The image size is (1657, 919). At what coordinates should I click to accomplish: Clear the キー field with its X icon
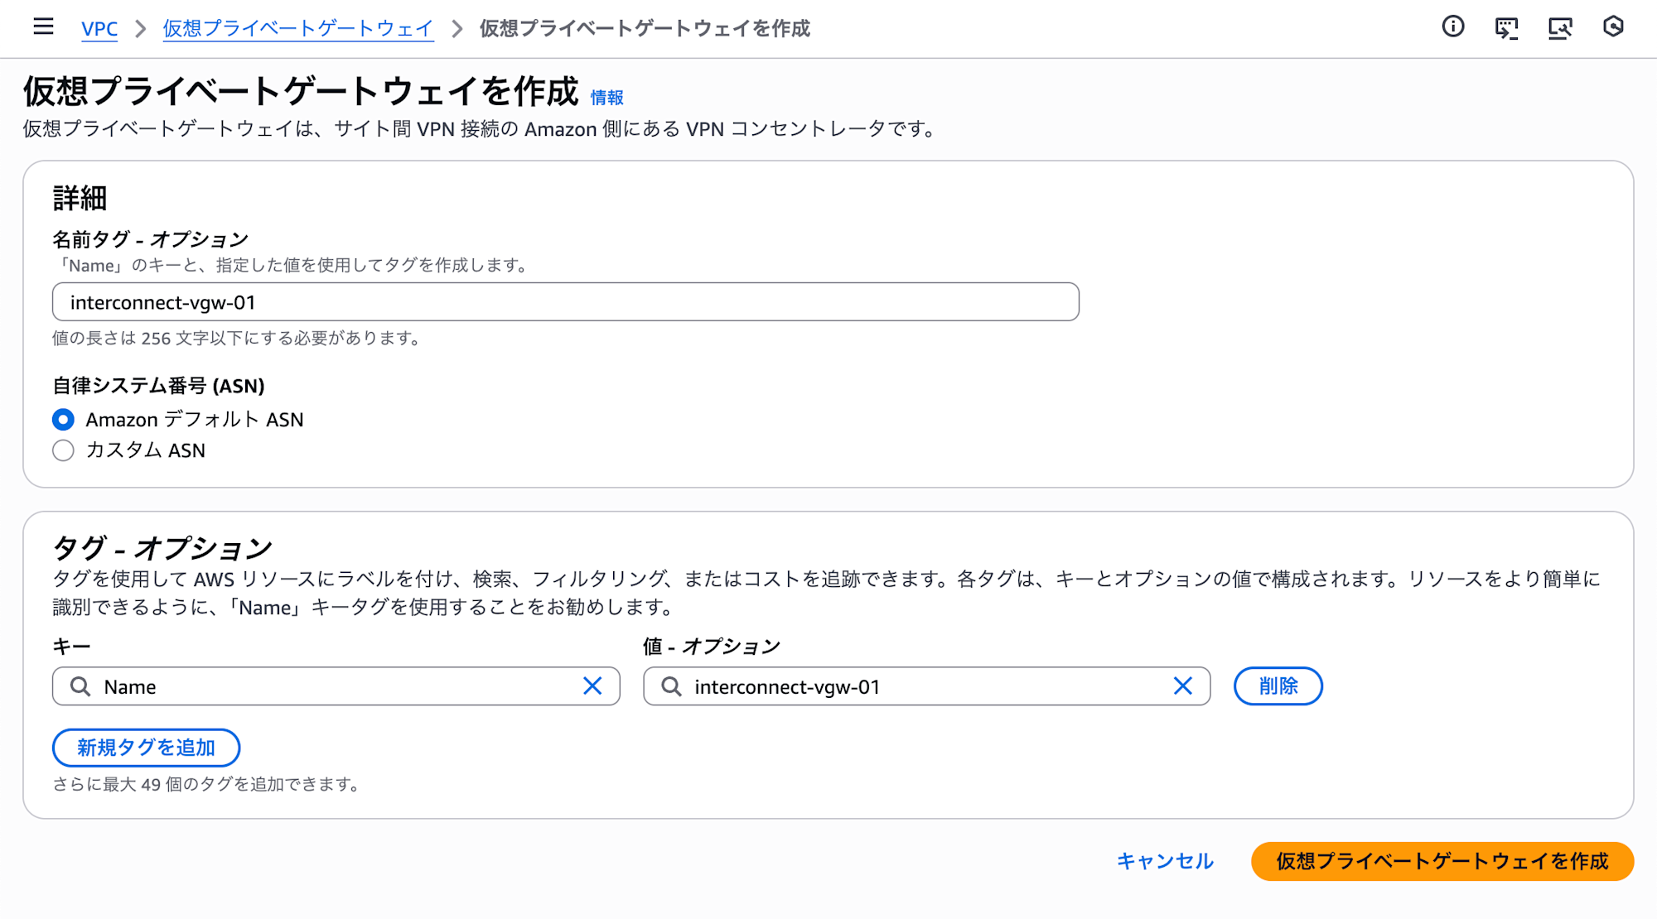593,686
